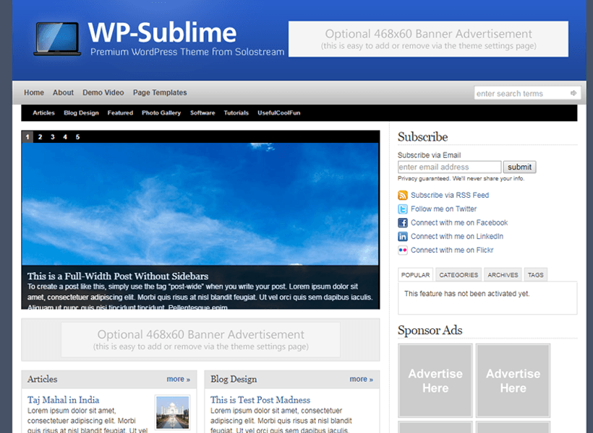
Task: Click the banner advertisement below the slider
Action: coord(200,339)
